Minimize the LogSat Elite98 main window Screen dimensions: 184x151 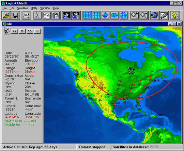(x=172, y=3)
